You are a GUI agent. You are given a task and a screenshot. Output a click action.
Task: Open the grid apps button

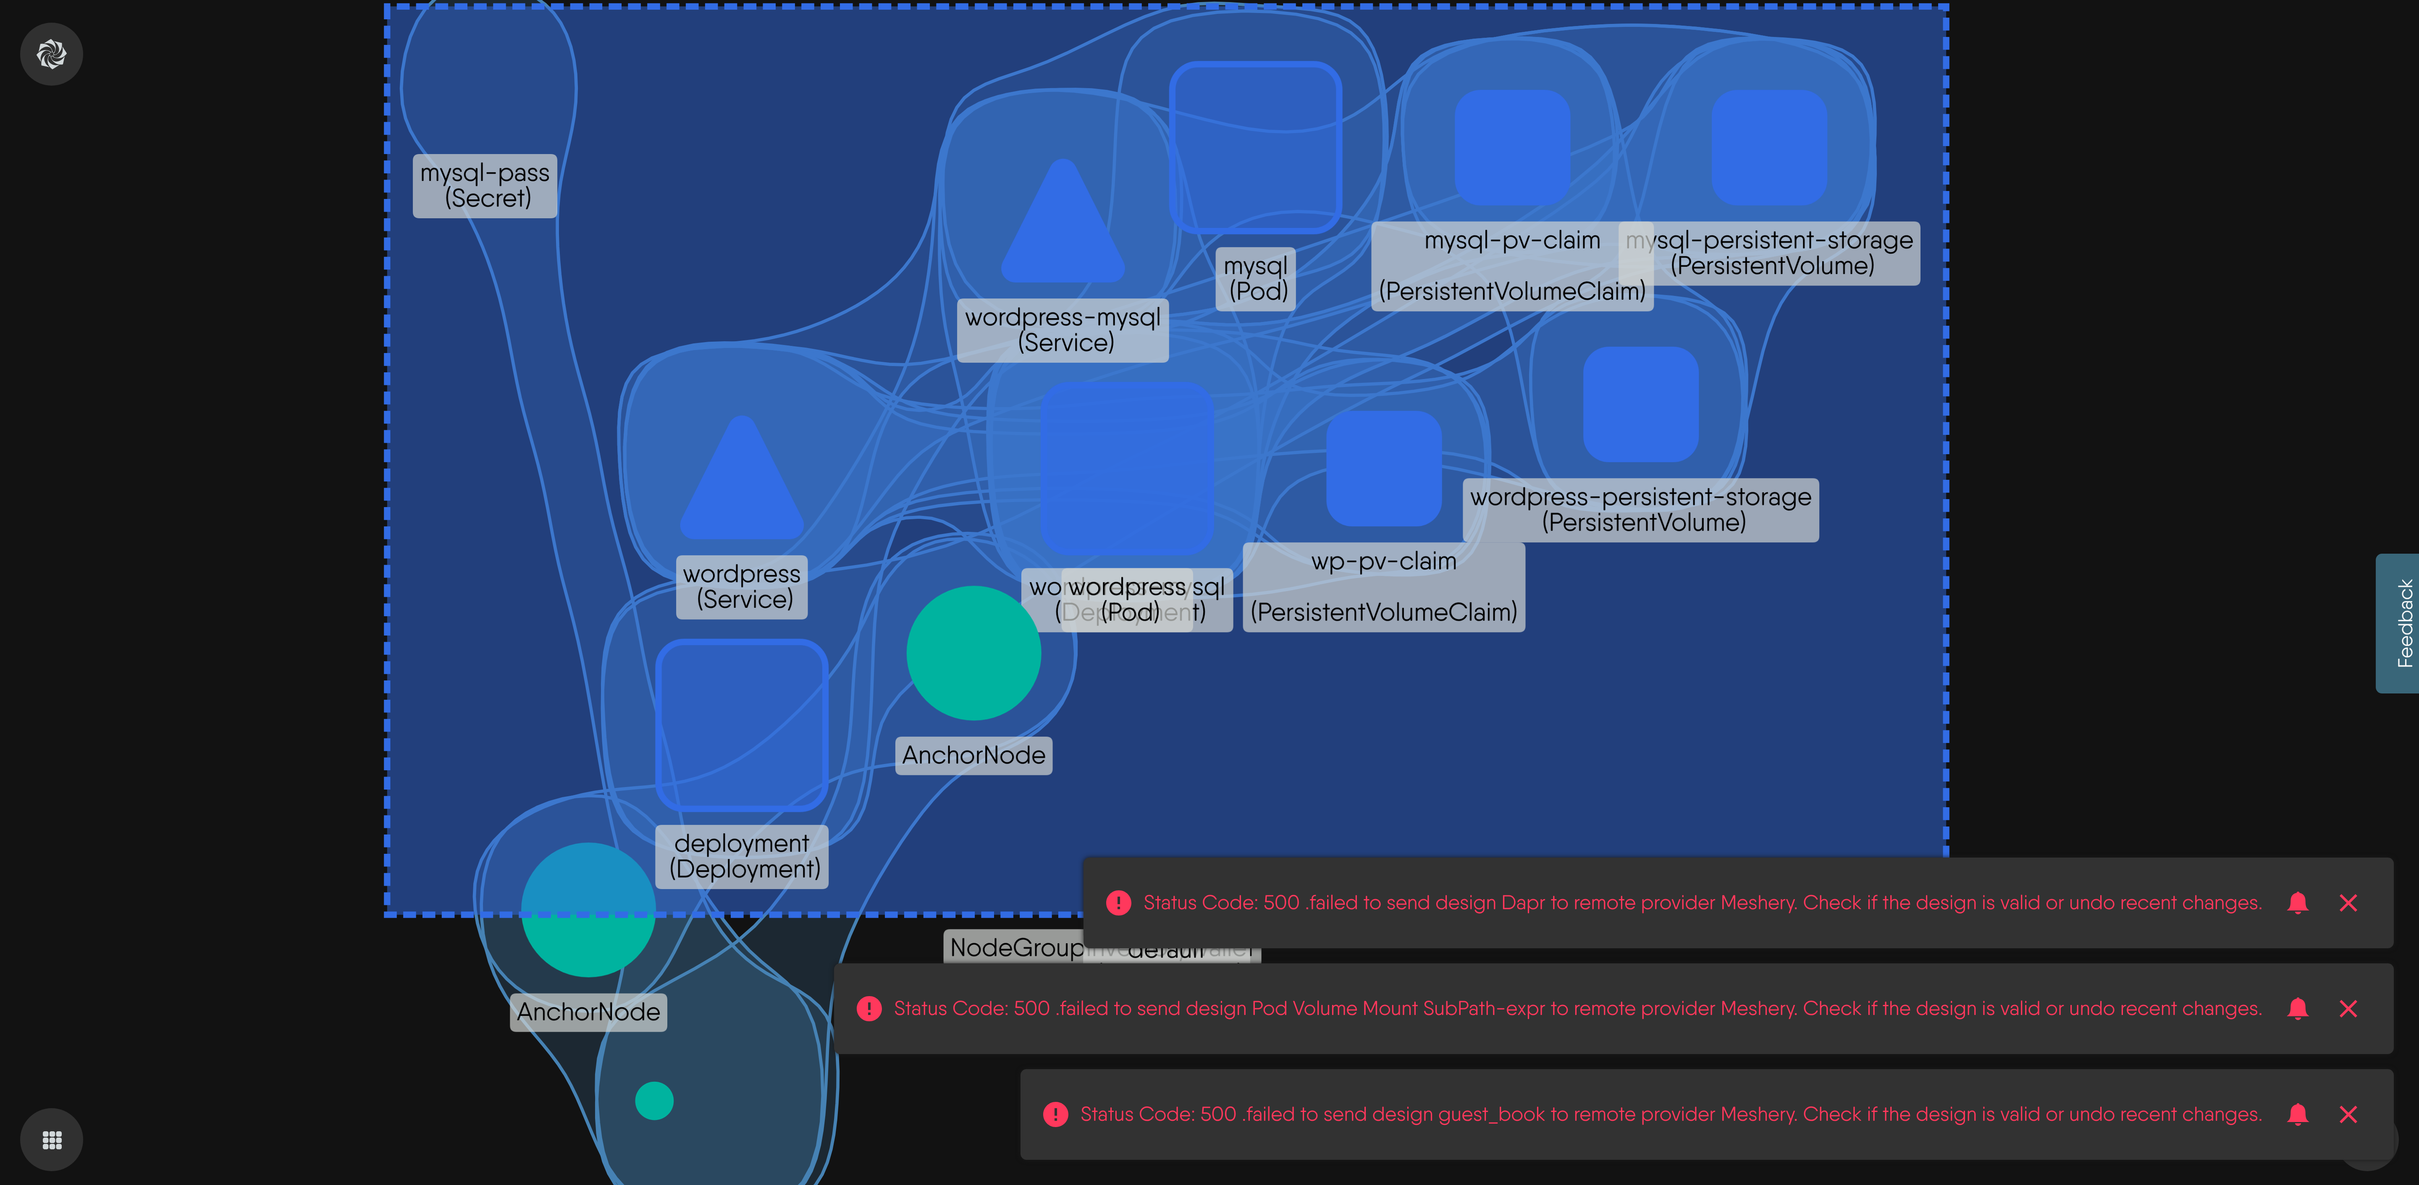click(52, 1140)
